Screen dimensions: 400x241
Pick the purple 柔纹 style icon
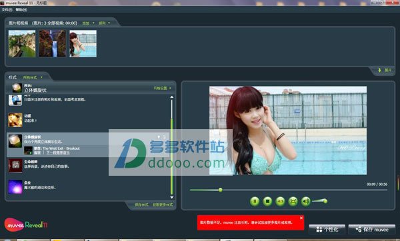click(15, 187)
